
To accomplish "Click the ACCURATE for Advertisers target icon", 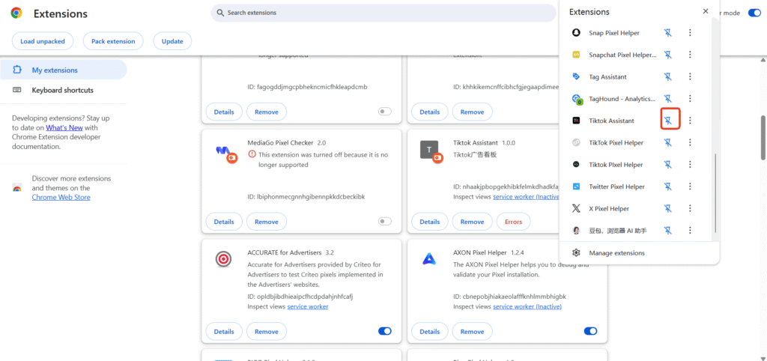I will click(x=223, y=259).
